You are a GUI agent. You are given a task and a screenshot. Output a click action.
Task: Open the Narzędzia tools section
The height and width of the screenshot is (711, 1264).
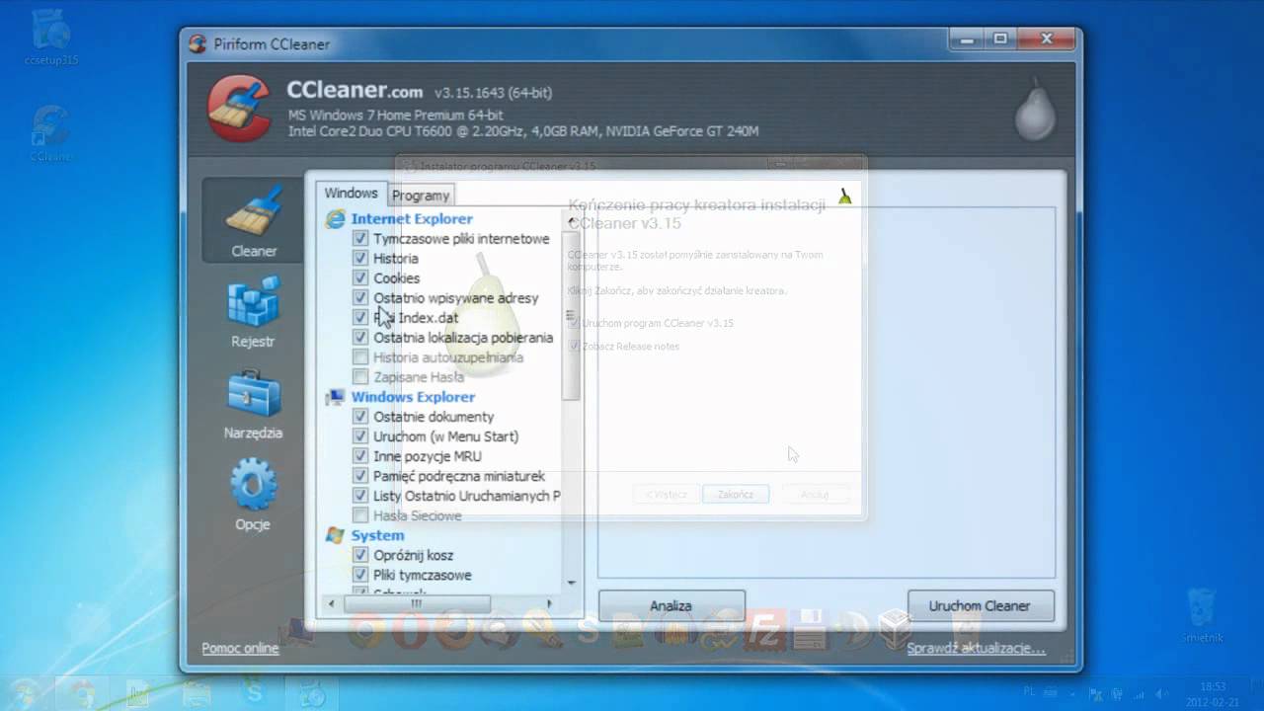point(253,405)
